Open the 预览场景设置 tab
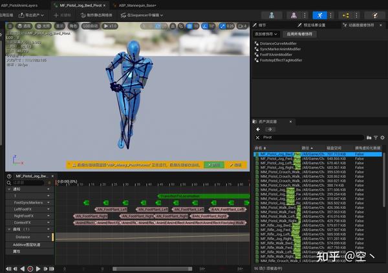The width and height of the screenshot is (388, 273). (314, 25)
